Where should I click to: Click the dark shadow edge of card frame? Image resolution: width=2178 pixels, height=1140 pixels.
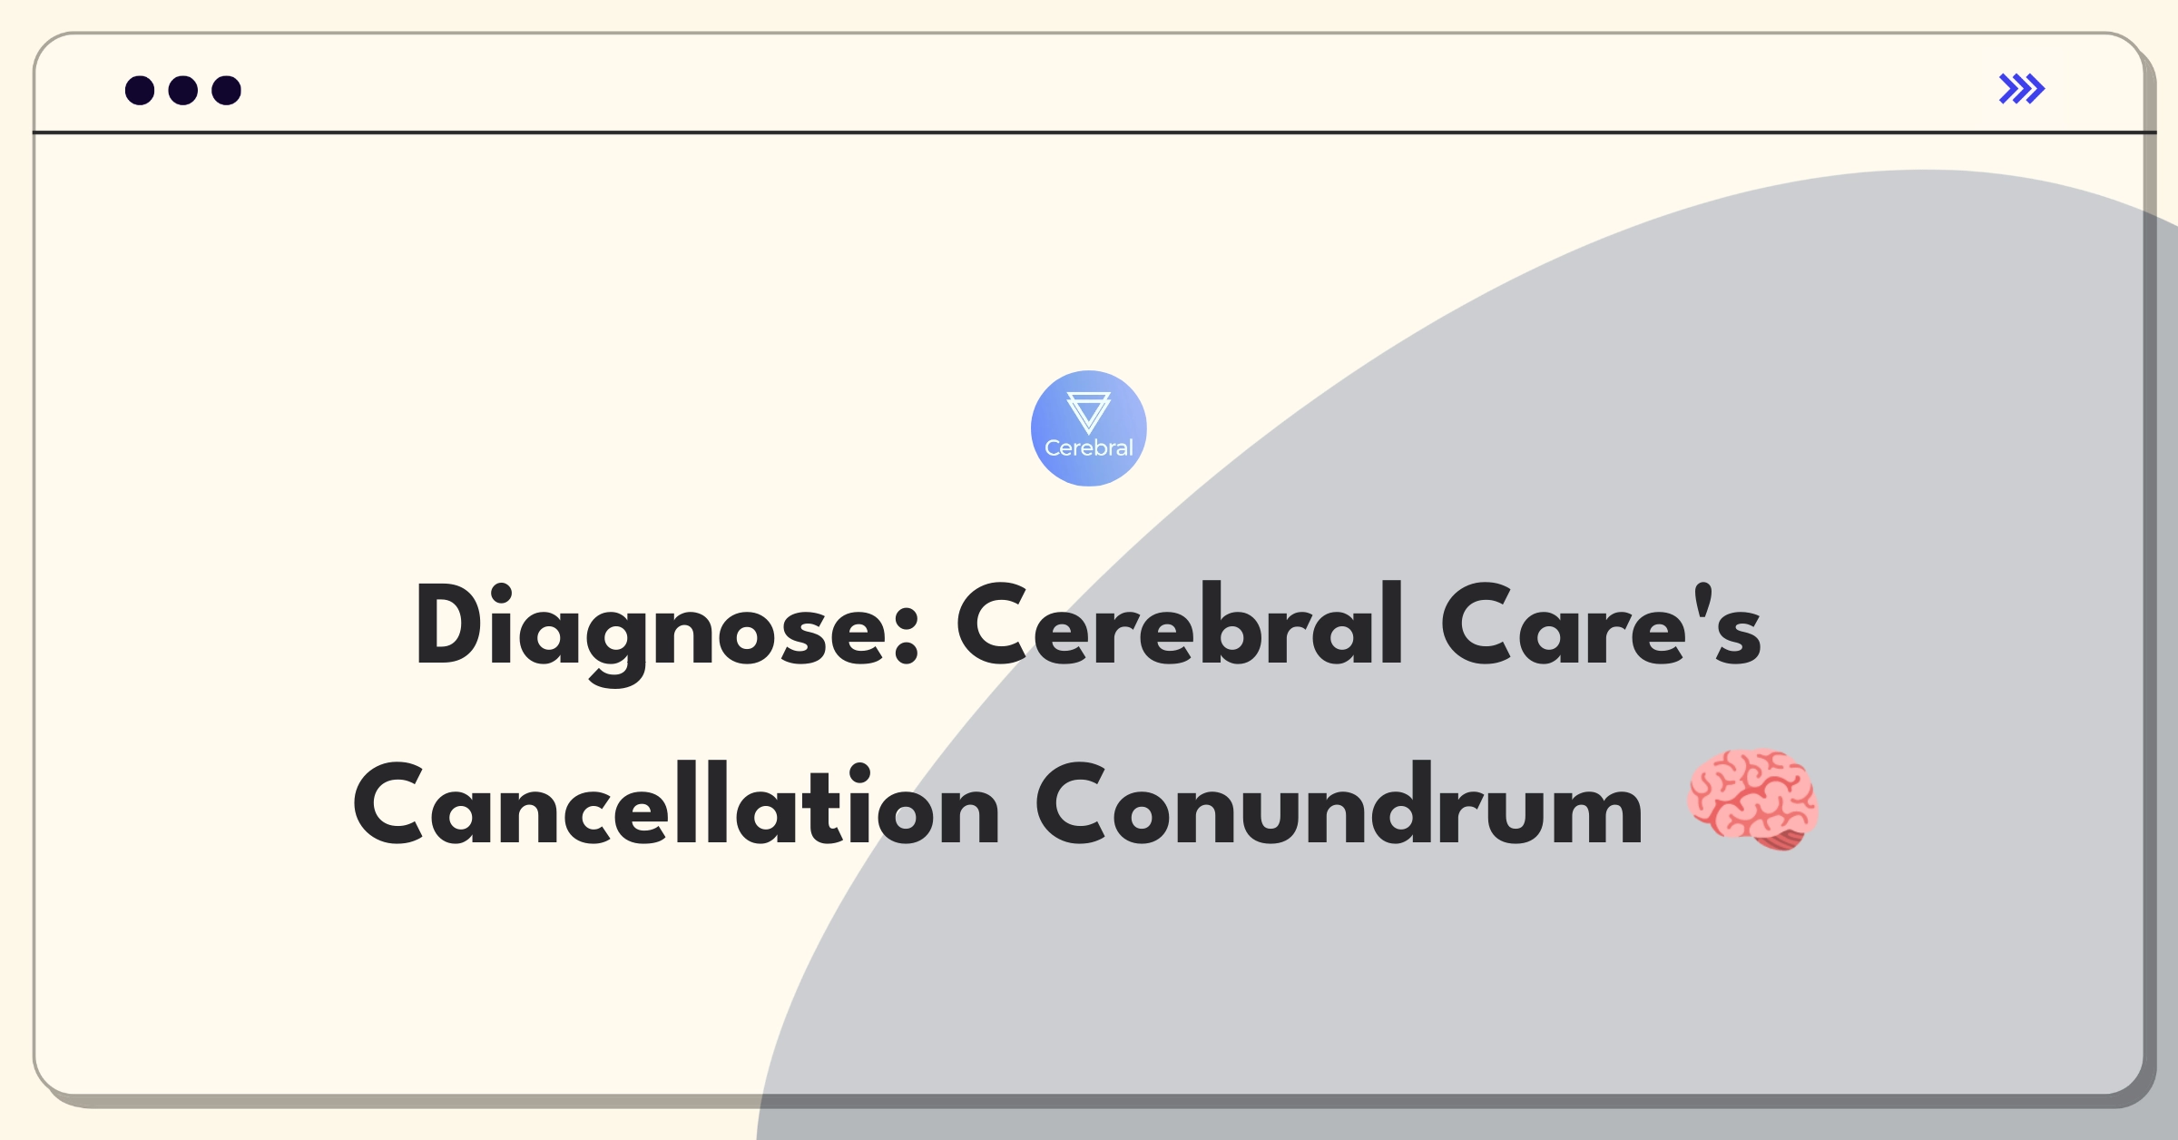[x=2151, y=635]
